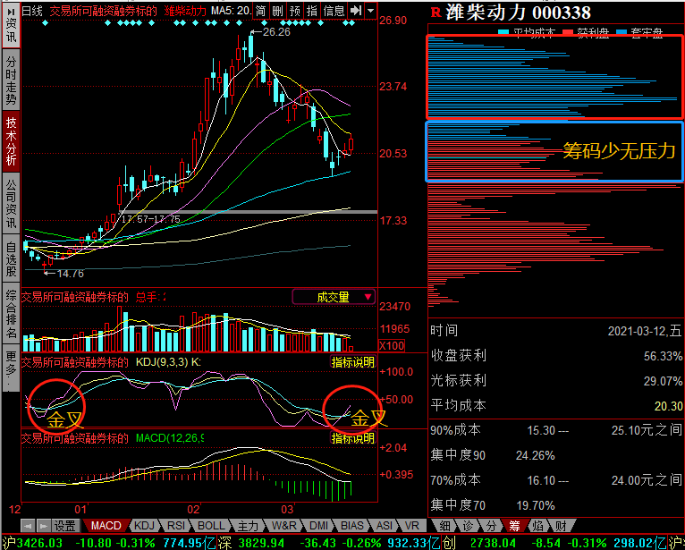This screenshot has height=550, width=685.
Task: Click the 删 toolbar button
Action: pyautogui.click(x=277, y=11)
